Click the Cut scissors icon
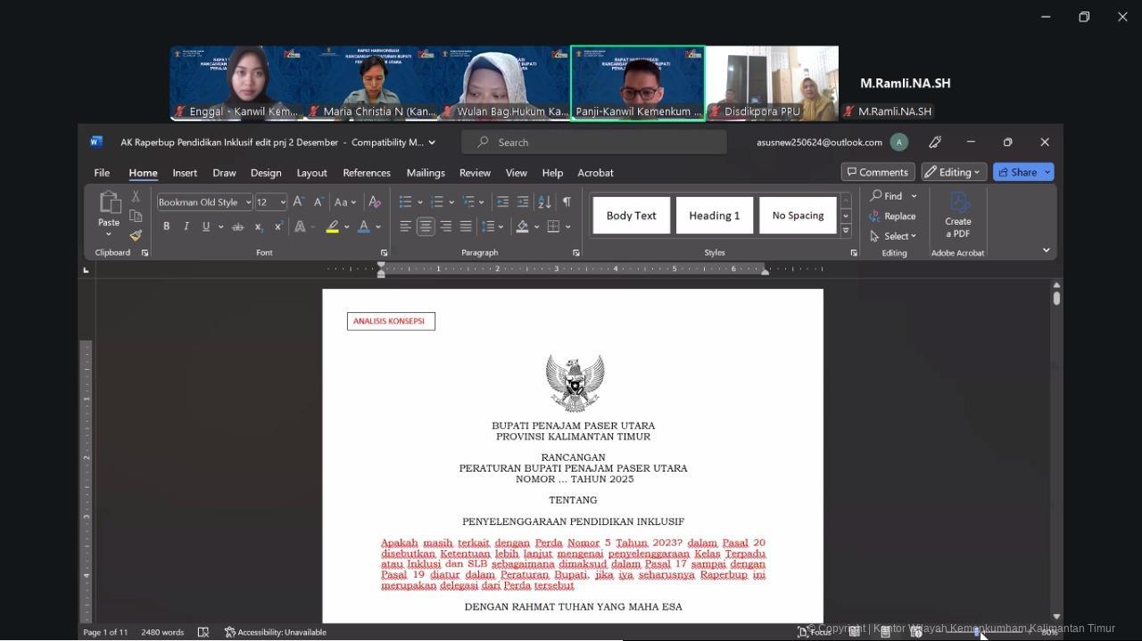Screen dimensions: 1142x641 [x=136, y=196]
